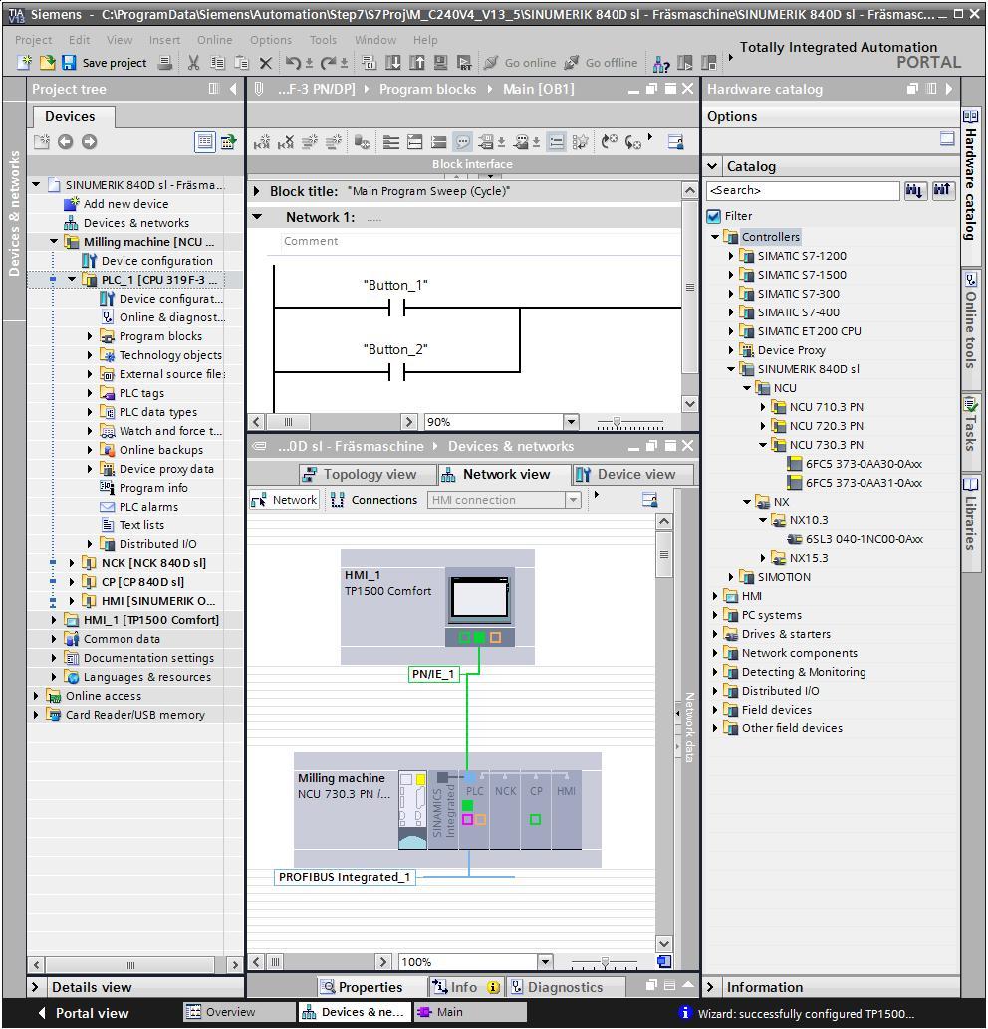Click the Catalog search input field
Screen dimensions: 988x1029
(x=803, y=190)
